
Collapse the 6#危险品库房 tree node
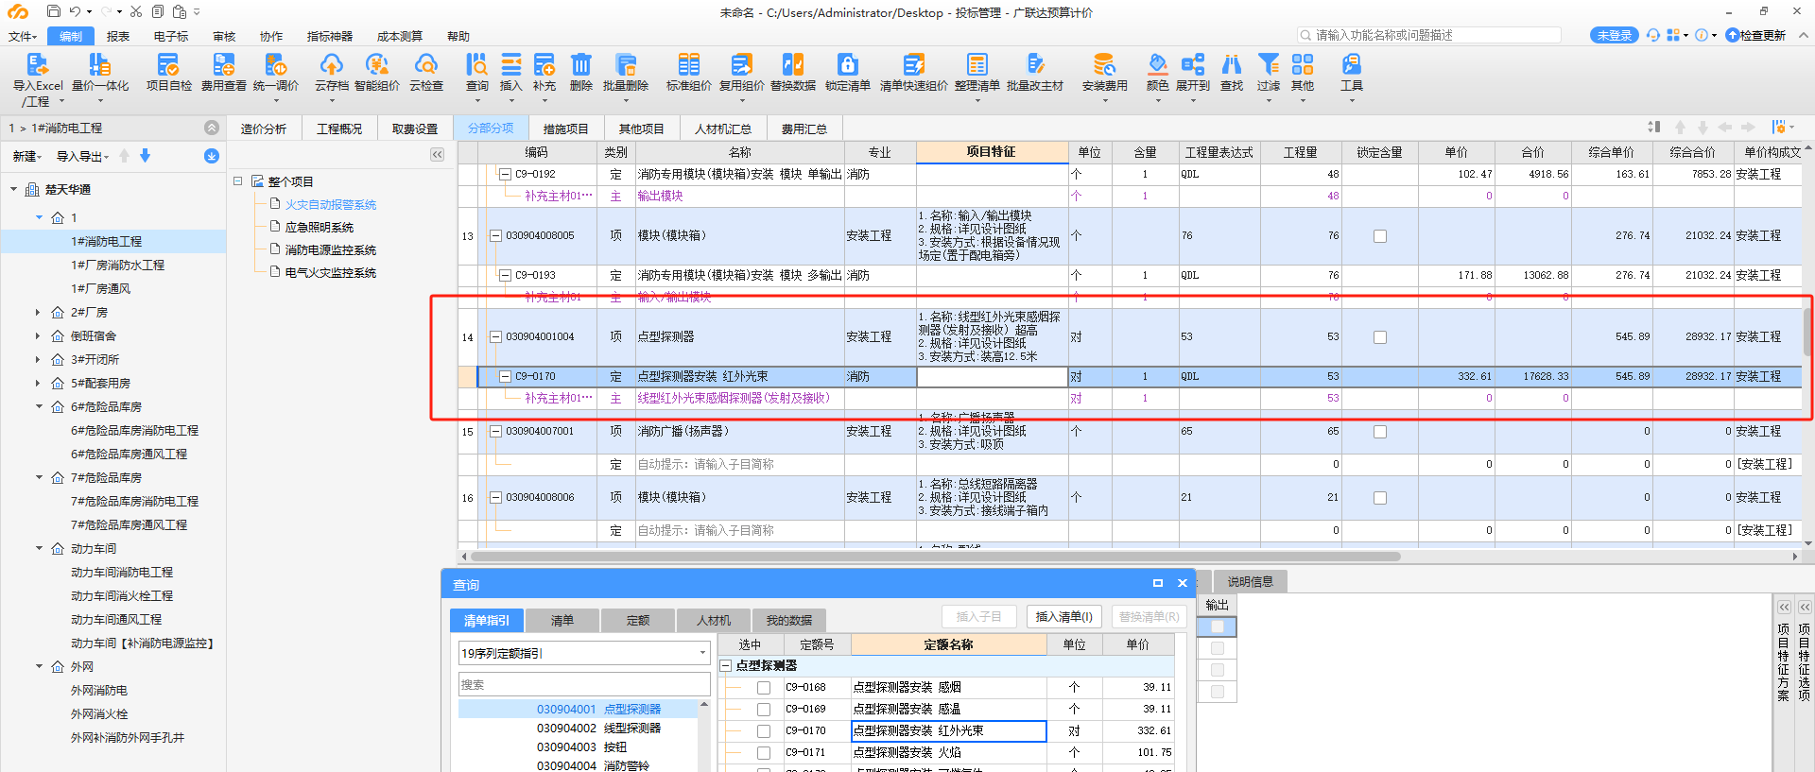[39, 406]
